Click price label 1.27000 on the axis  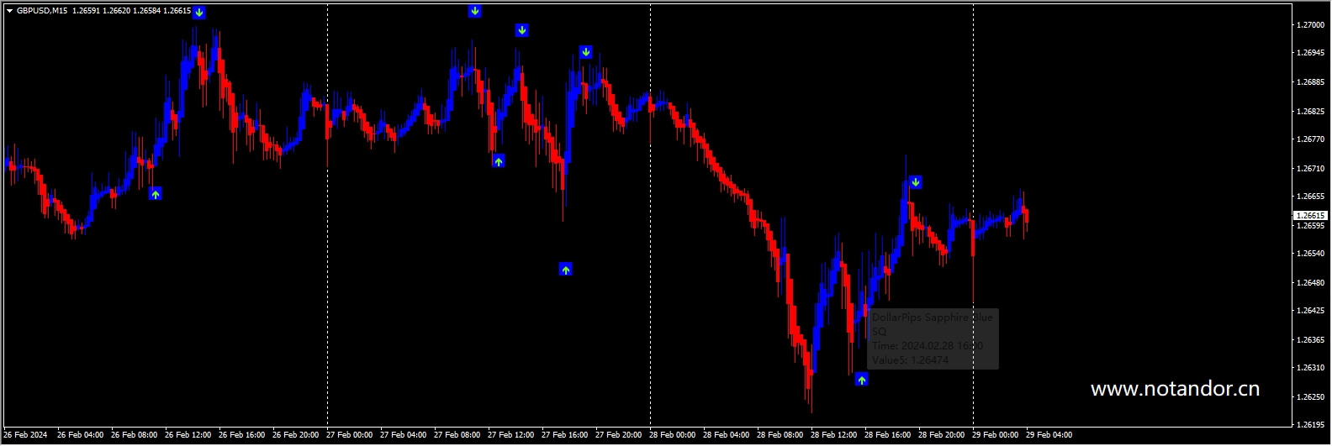click(1310, 25)
